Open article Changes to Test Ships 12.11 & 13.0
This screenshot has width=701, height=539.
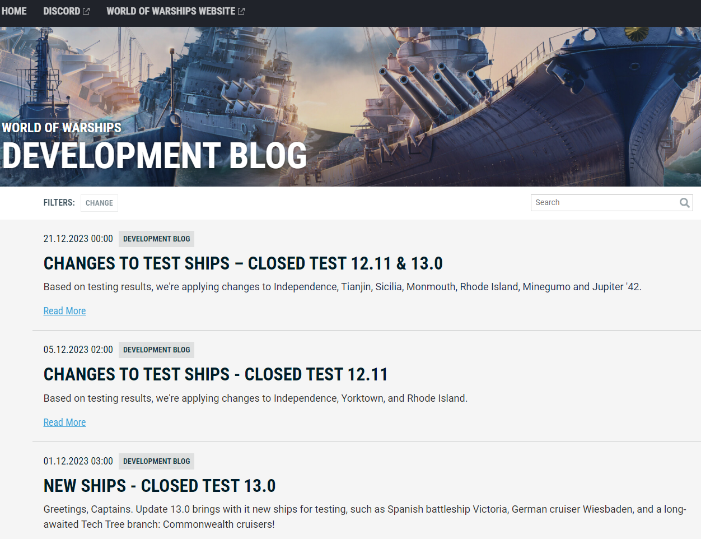click(243, 263)
